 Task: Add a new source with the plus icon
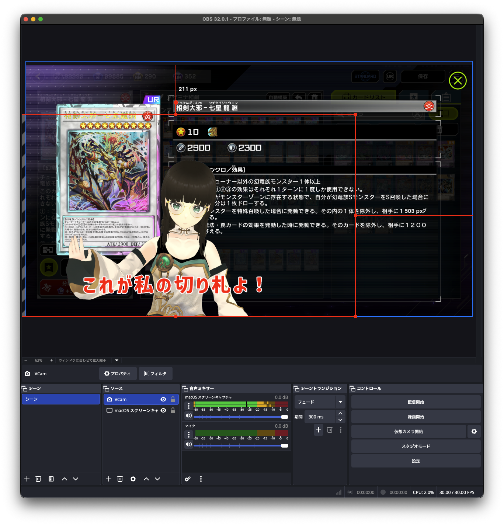tap(109, 479)
